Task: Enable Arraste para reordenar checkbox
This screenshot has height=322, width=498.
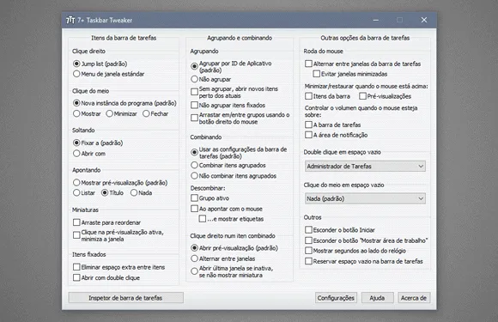Action: pos(76,222)
